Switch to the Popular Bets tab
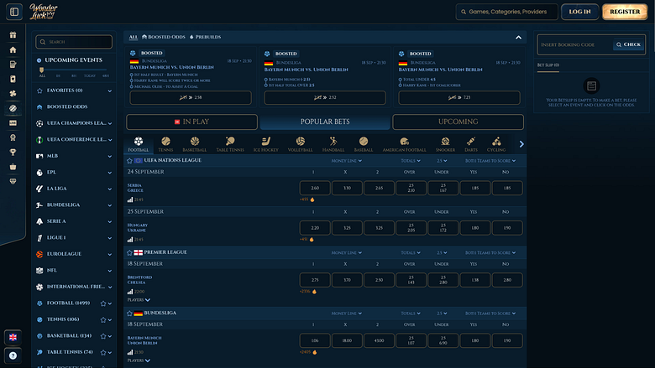This screenshot has height=368, width=655. (x=325, y=122)
